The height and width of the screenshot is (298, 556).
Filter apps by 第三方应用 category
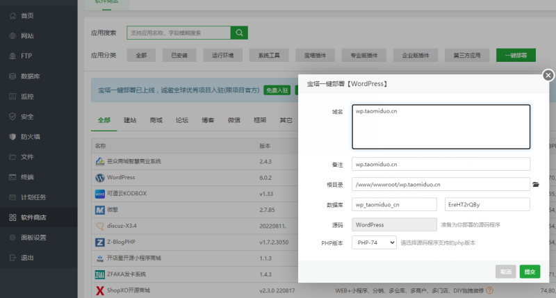tap(467, 56)
